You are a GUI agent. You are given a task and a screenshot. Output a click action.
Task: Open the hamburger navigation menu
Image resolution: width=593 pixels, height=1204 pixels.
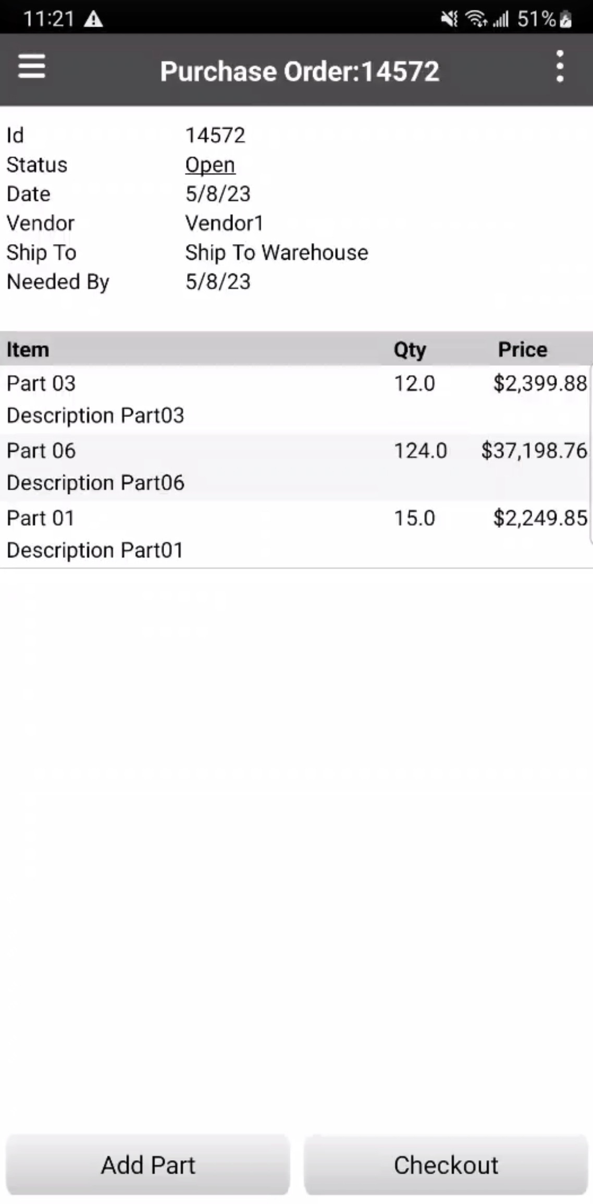pos(32,67)
